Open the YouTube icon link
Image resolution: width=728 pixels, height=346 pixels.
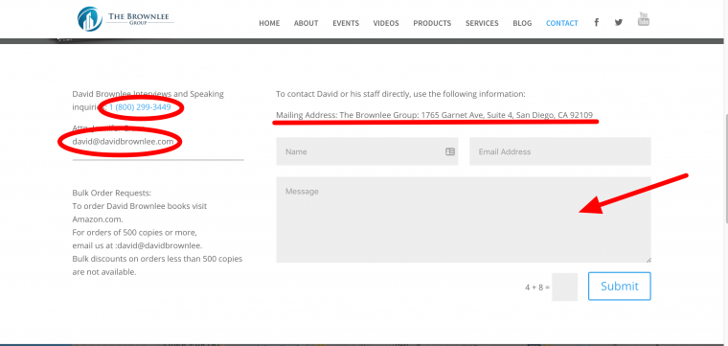tap(643, 19)
